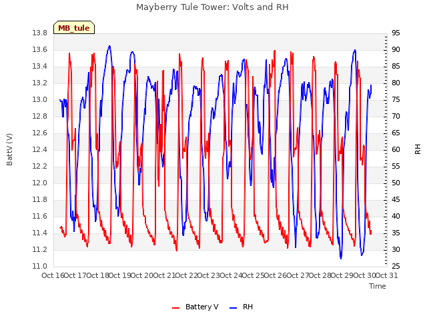Image resolution: width=427 pixels, height=320 pixels.
Task: Click the red Battery V legend swatch
Action: tap(176, 308)
